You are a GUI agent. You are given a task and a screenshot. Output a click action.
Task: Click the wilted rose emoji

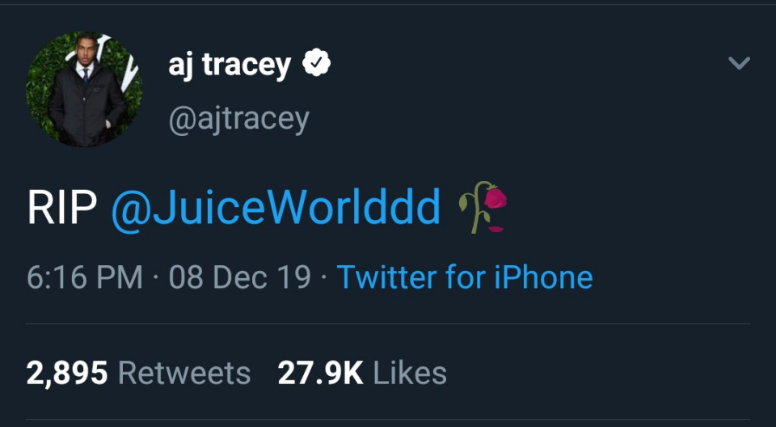coord(483,208)
